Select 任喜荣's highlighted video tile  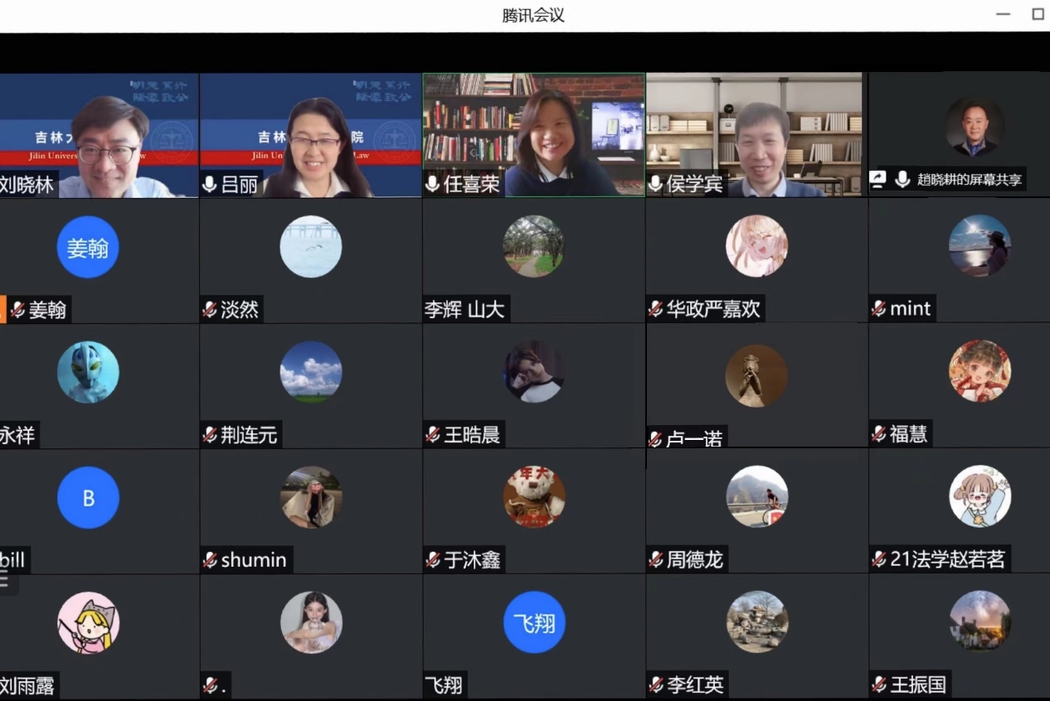click(x=533, y=134)
